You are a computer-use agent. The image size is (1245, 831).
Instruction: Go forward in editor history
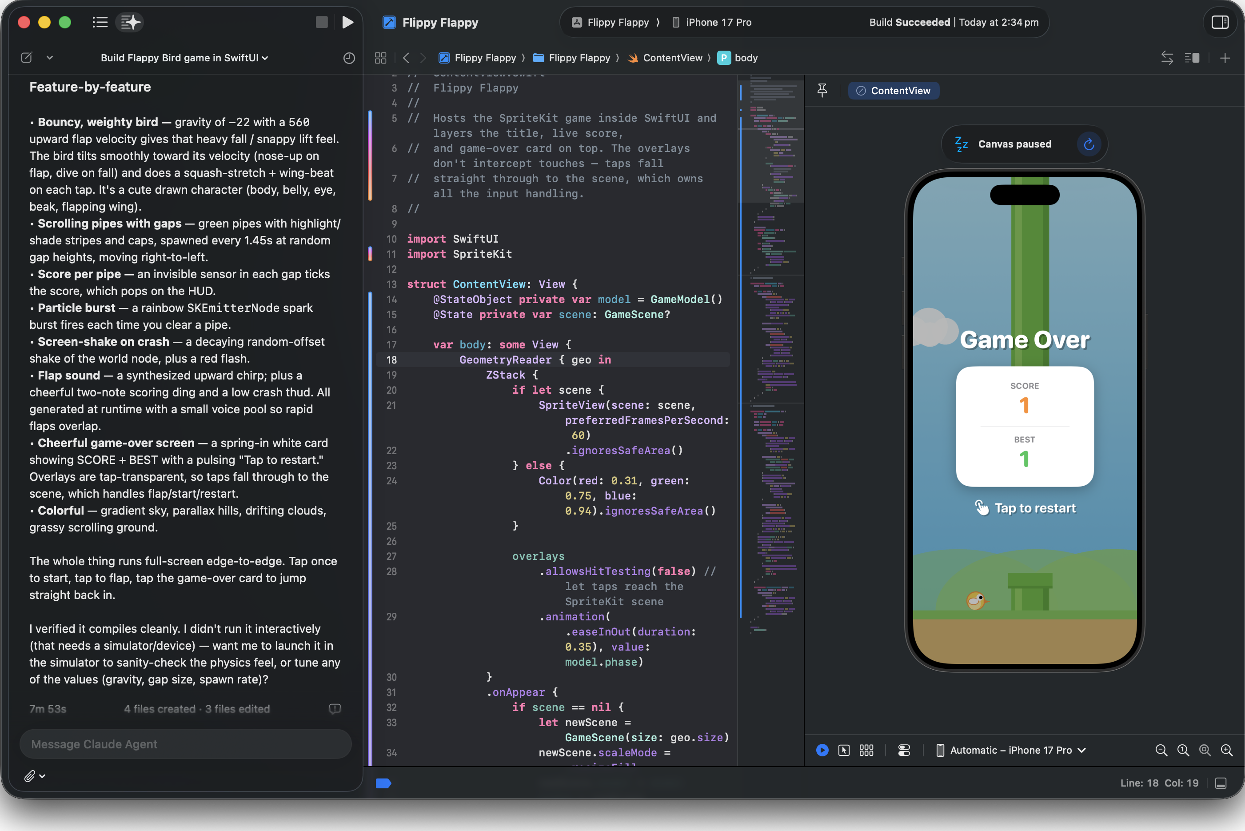click(x=423, y=58)
